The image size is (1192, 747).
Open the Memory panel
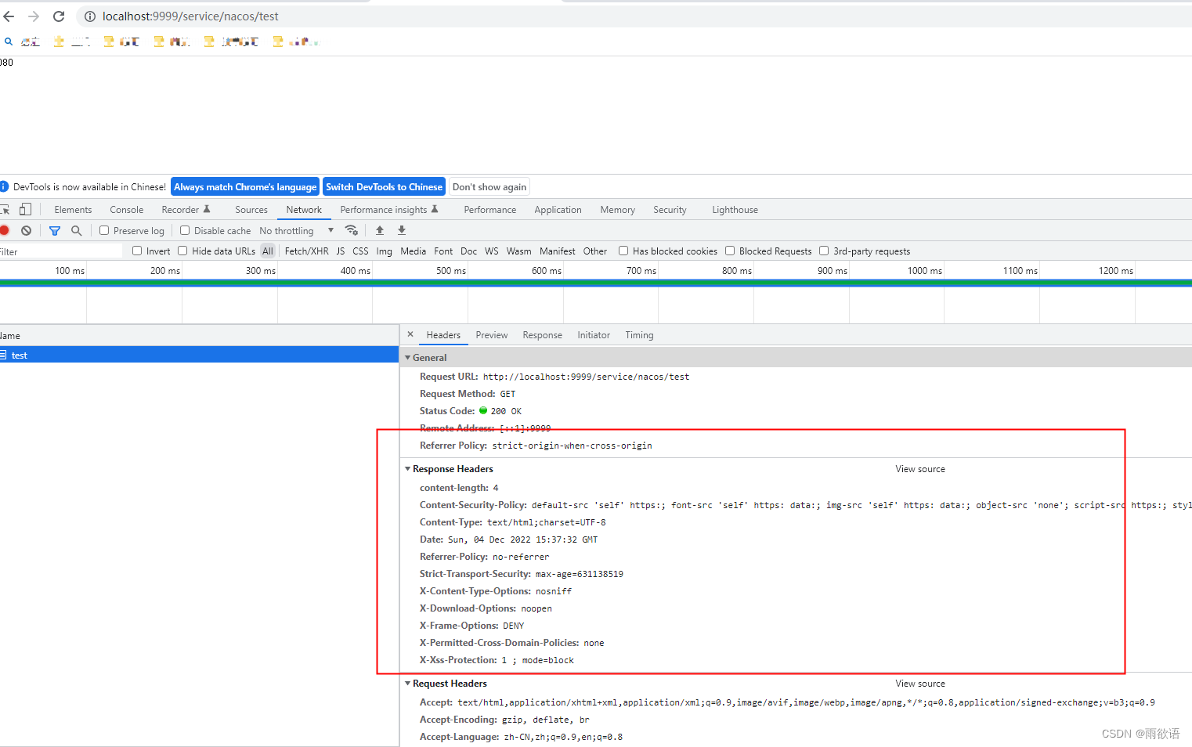618,210
